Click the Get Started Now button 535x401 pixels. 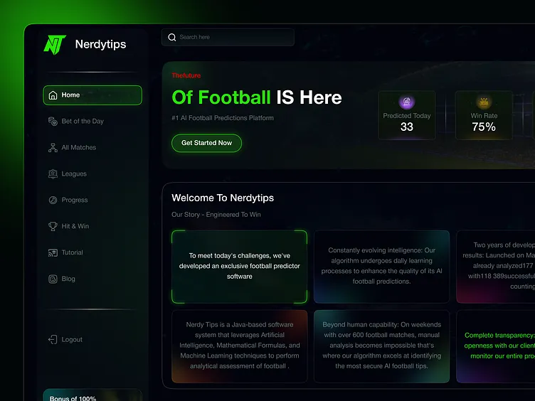[206, 143]
